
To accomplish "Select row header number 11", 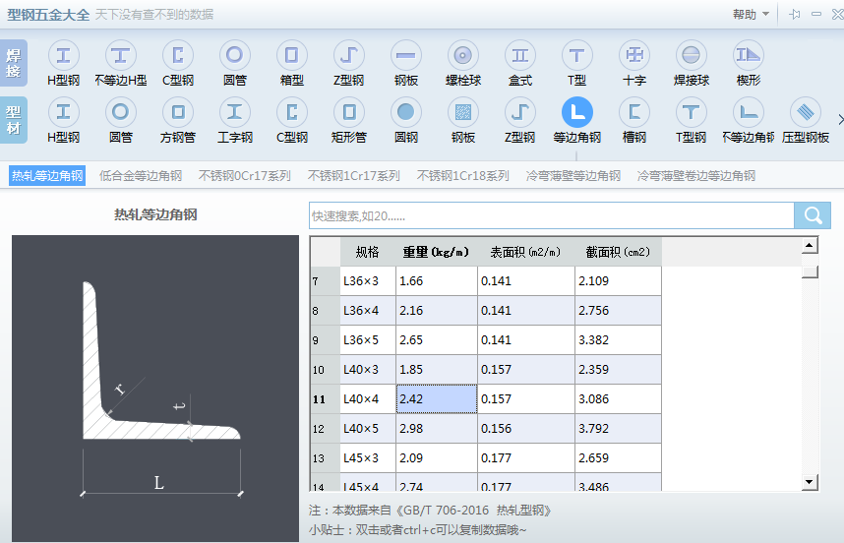I will tap(326, 399).
